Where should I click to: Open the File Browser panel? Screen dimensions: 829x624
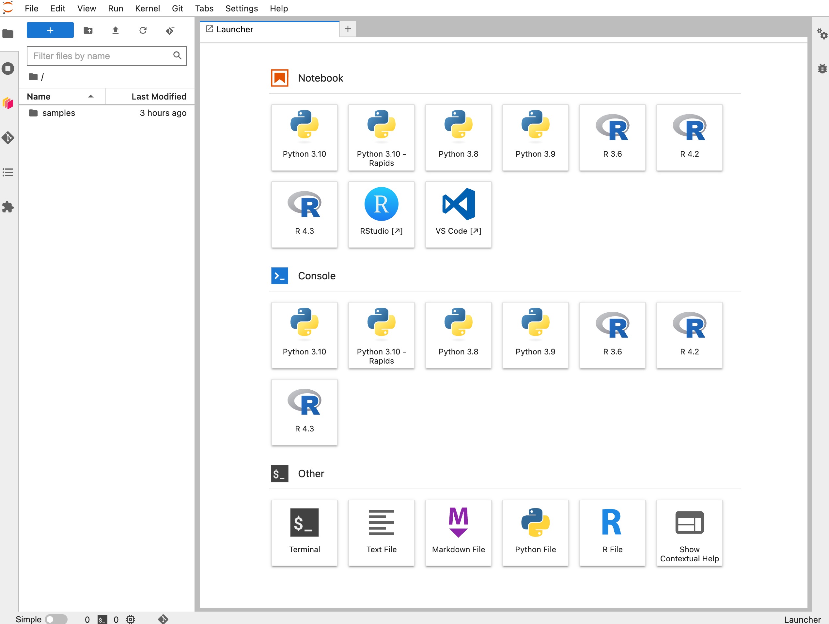pyautogui.click(x=8, y=34)
